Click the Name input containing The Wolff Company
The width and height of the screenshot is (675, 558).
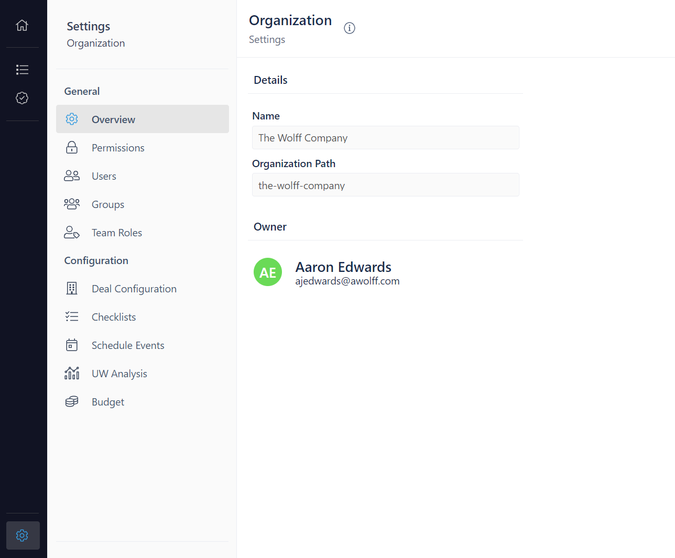point(385,137)
